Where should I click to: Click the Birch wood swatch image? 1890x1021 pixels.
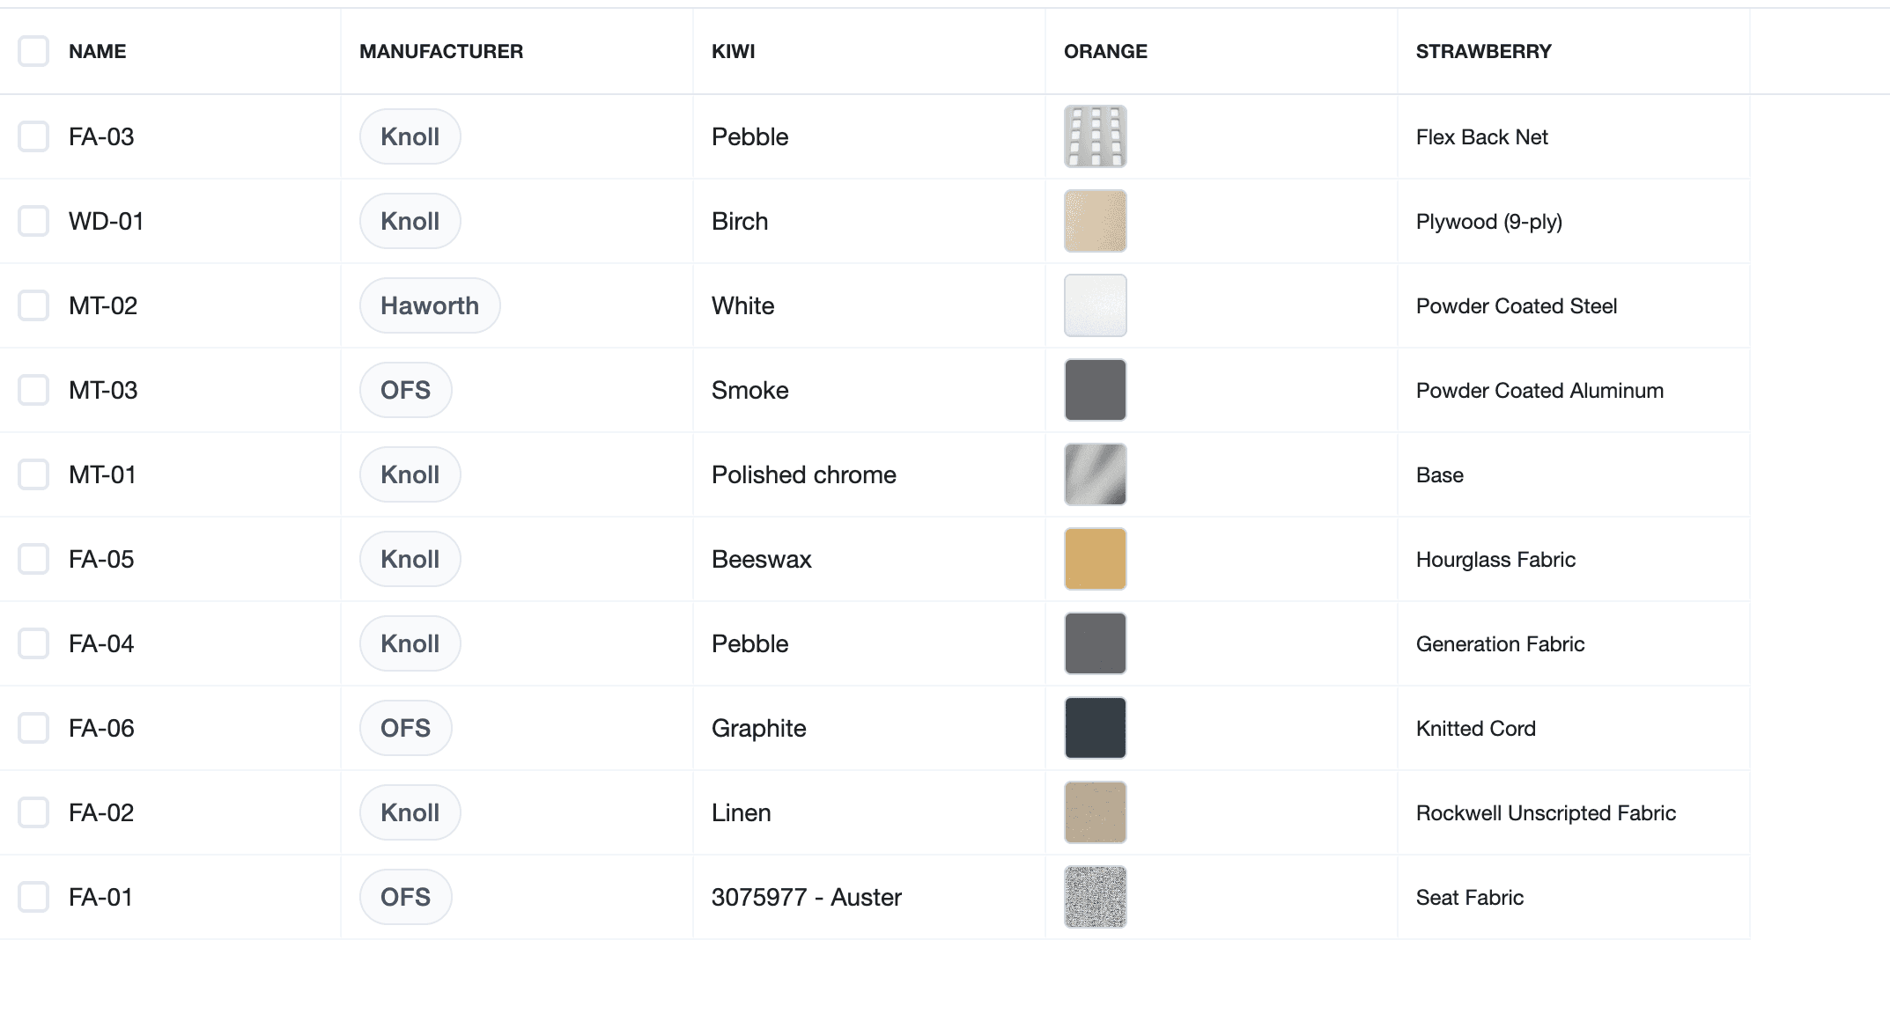1095,221
